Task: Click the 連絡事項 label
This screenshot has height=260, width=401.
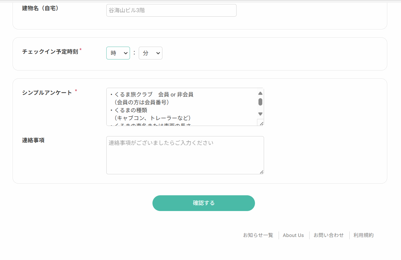Action: (33, 140)
